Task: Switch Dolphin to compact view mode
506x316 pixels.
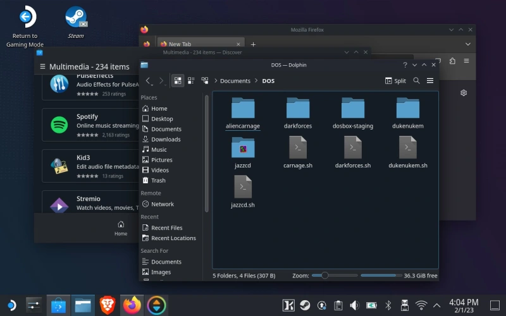Action: 191,81
